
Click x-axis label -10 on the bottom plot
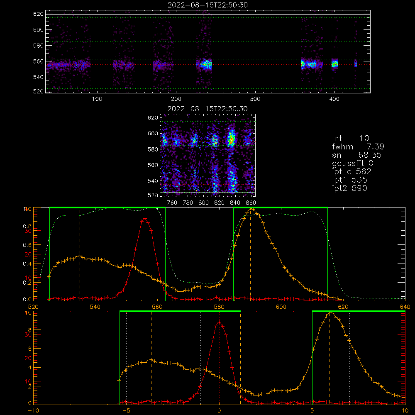(33, 410)
